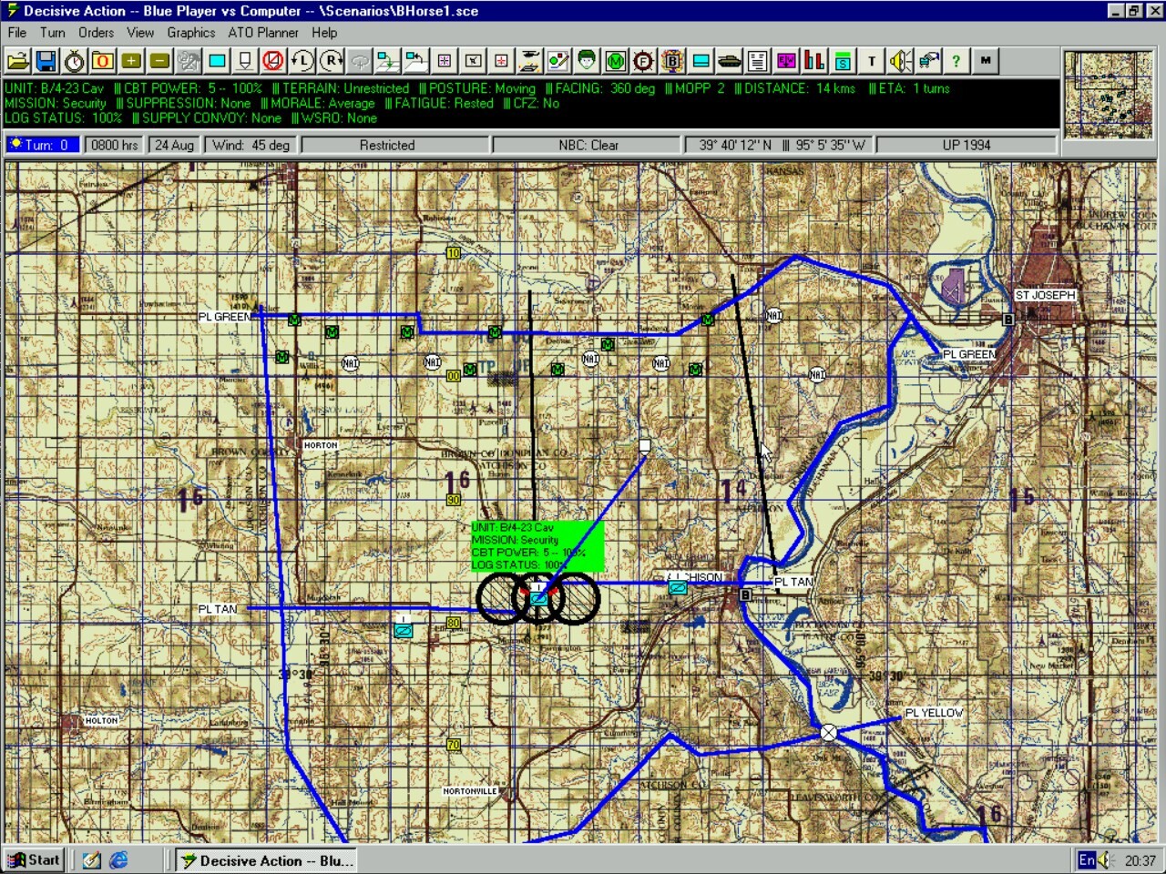Click the ship-wheel F toolbar icon

tap(643, 61)
